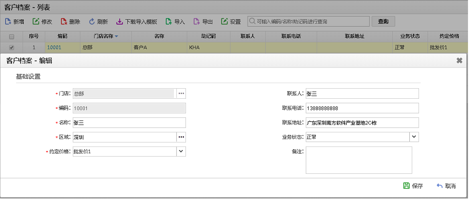The image size is (469, 200).
Task: Click the 保存 (save) button
Action: (x=413, y=186)
